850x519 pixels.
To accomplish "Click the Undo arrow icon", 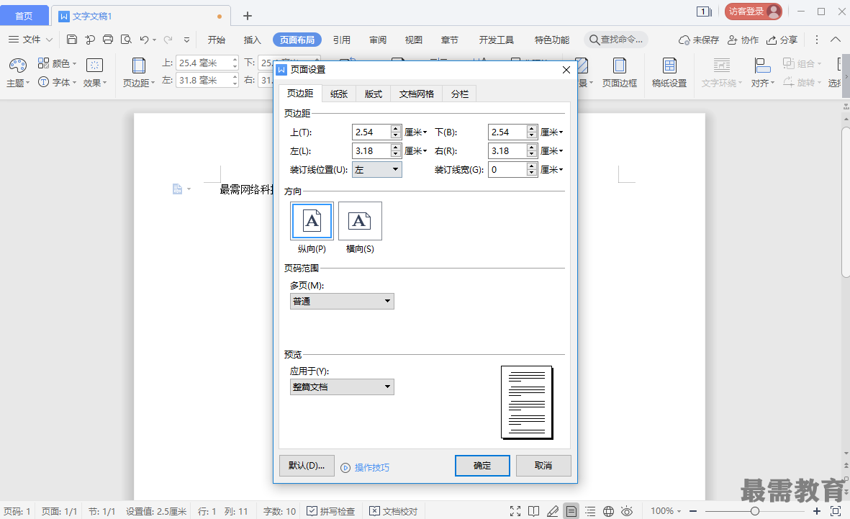I will [144, 39].
